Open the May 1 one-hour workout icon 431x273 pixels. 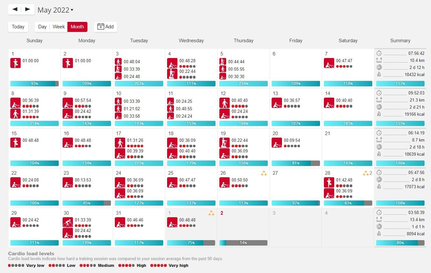(x=15, y=63)
